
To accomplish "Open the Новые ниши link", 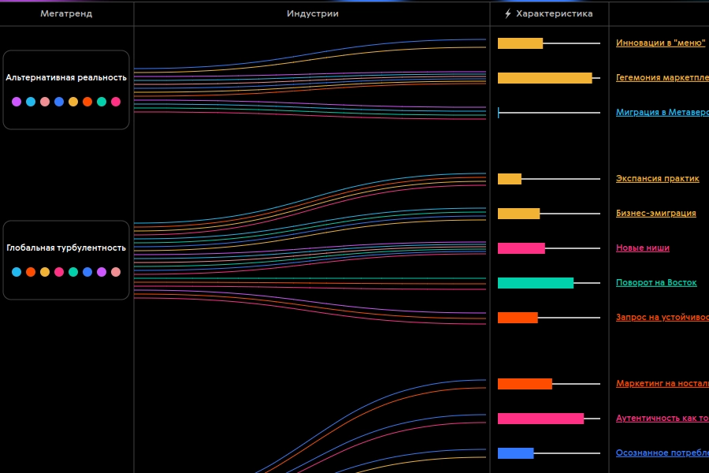I will click(643, 248).
